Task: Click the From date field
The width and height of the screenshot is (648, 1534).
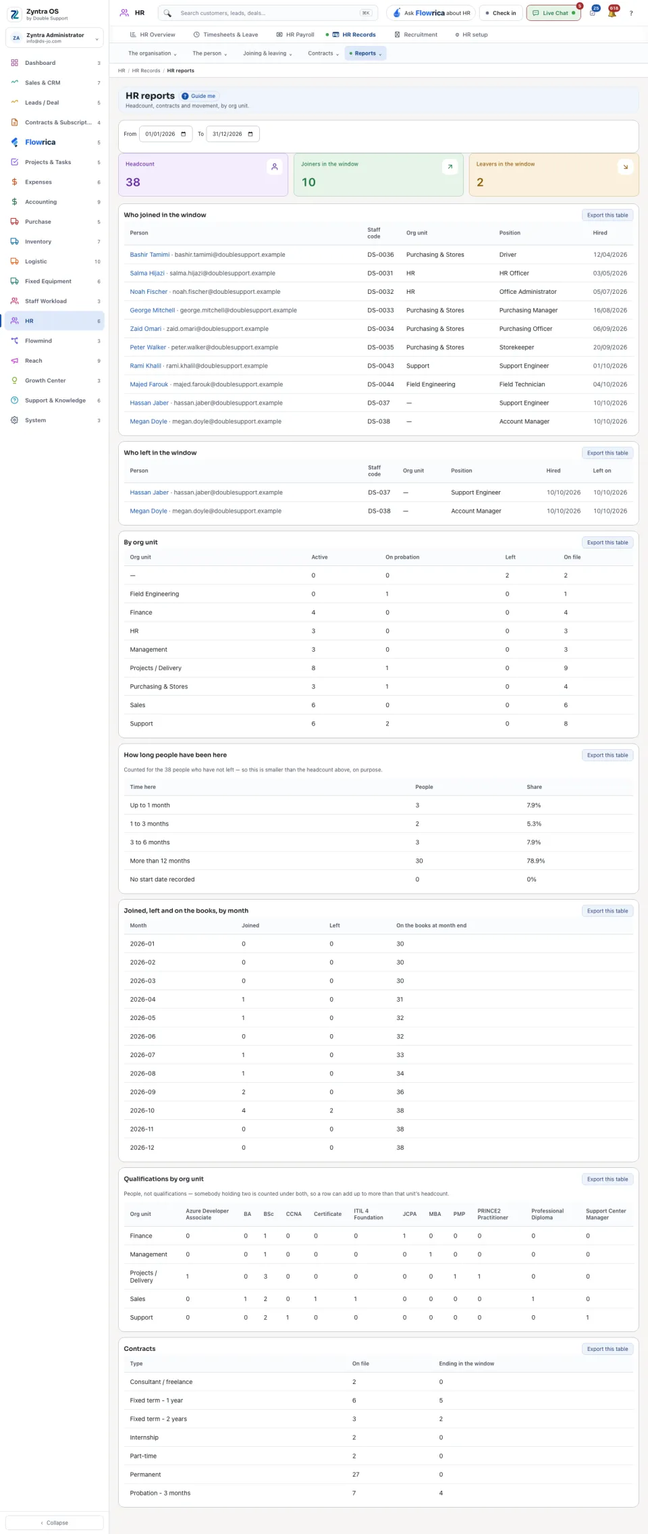Action: click(x=166, y=134)
